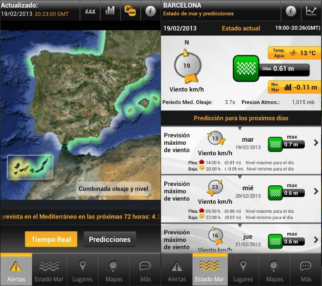Image resolution: width=322 pixels, height=286 pixels.
Task: Tap the Balearic Islands on the map
Action: click(x=144, y=103)
